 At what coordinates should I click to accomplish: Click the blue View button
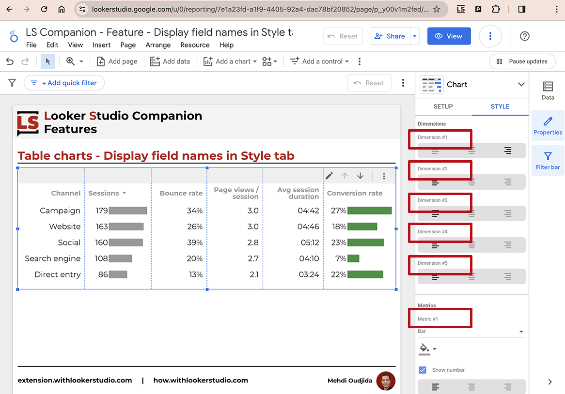[449, 36]
